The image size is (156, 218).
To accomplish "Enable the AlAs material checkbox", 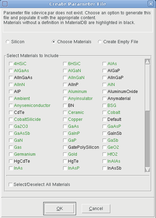I will pos(104,64).
